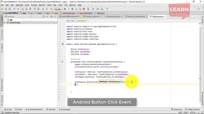Click the Sync Project with Gradle icon
The height and width of the screenshot is (114, 204).
[x=93, y=9]
